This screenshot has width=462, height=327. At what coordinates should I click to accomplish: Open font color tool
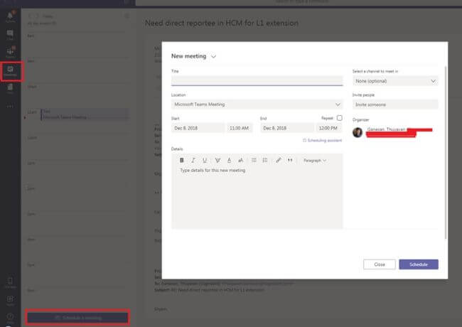[229, 160]
